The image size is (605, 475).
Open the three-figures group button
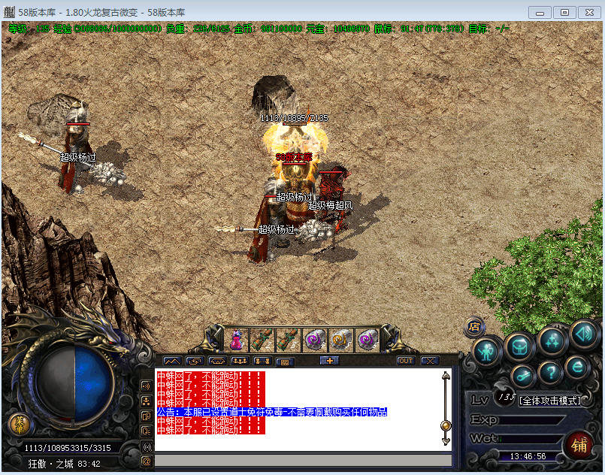pos(240,362)
